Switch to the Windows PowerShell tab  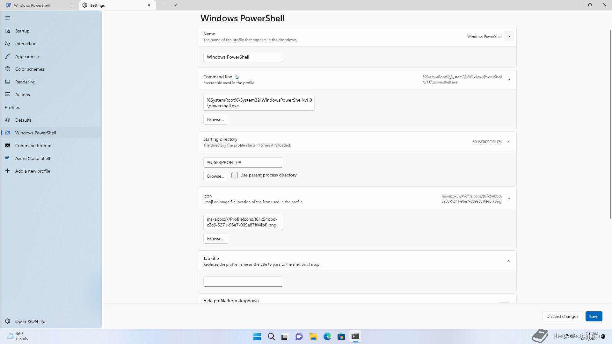click(40, 5)
